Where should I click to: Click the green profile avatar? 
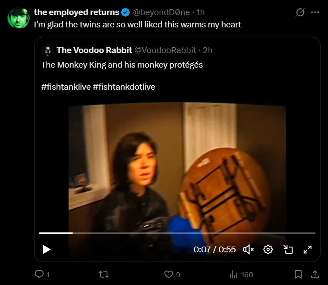click(19, 18)
